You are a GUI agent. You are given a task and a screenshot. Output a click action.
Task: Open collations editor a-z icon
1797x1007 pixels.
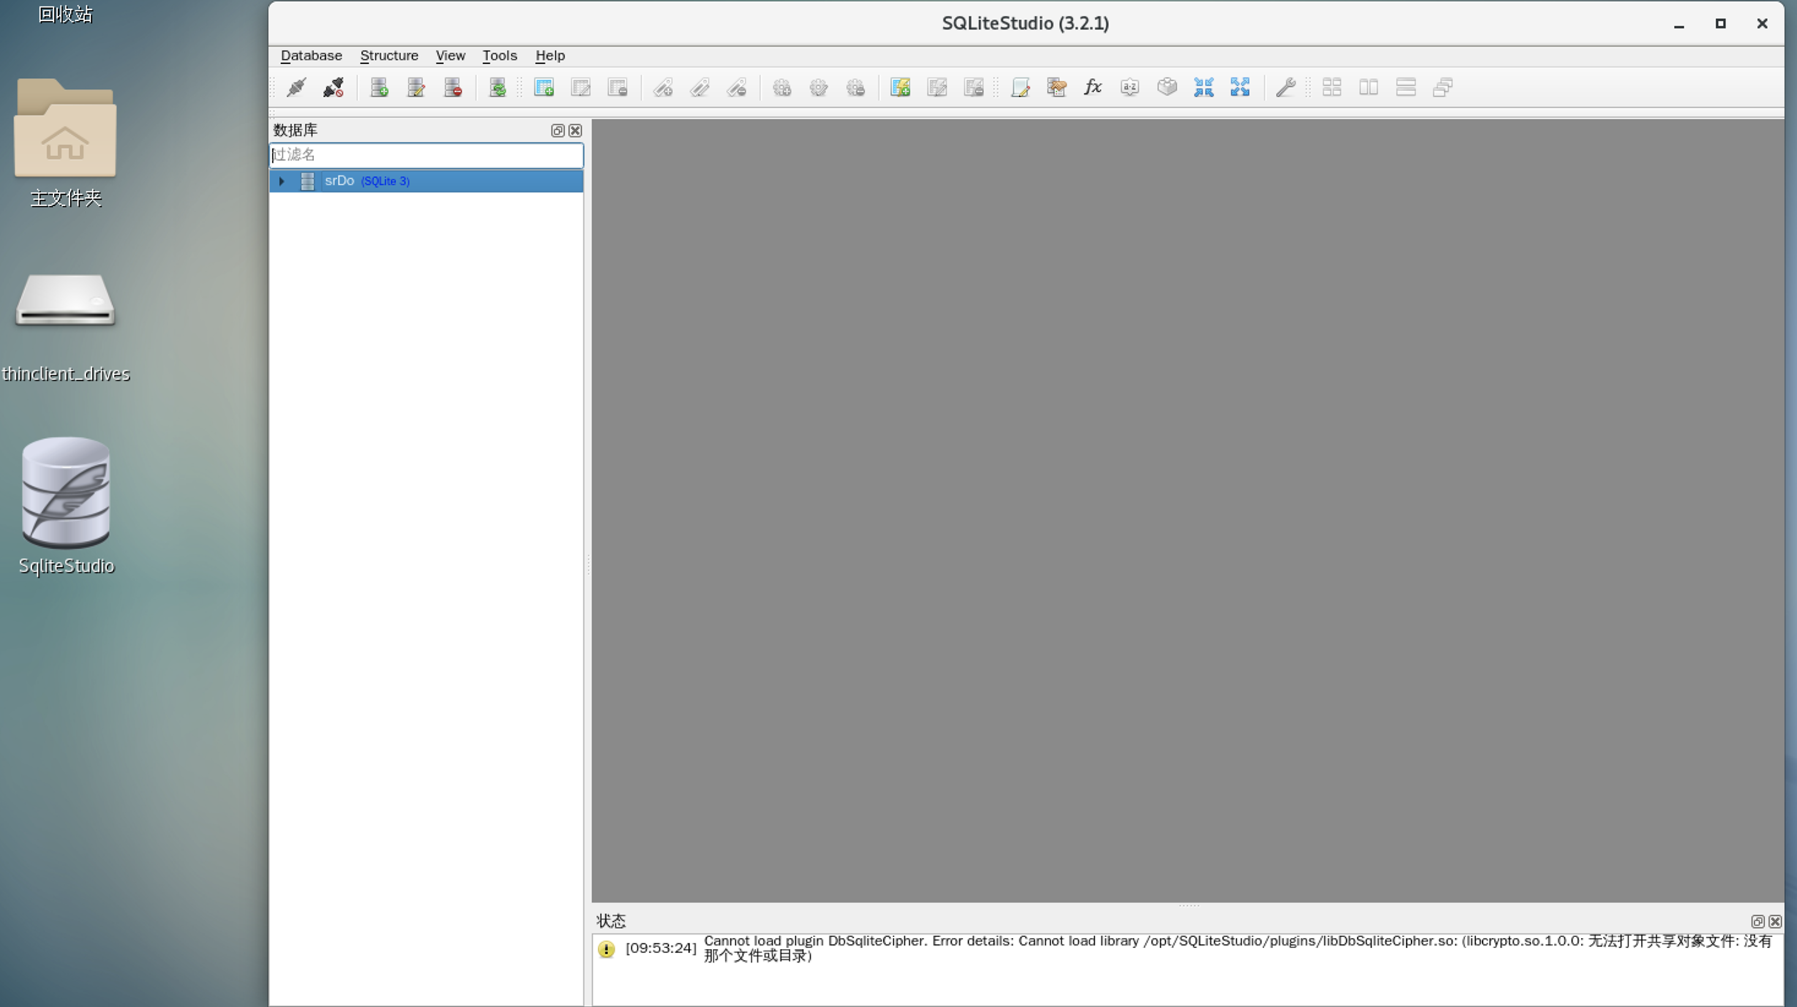point(1129,88)
